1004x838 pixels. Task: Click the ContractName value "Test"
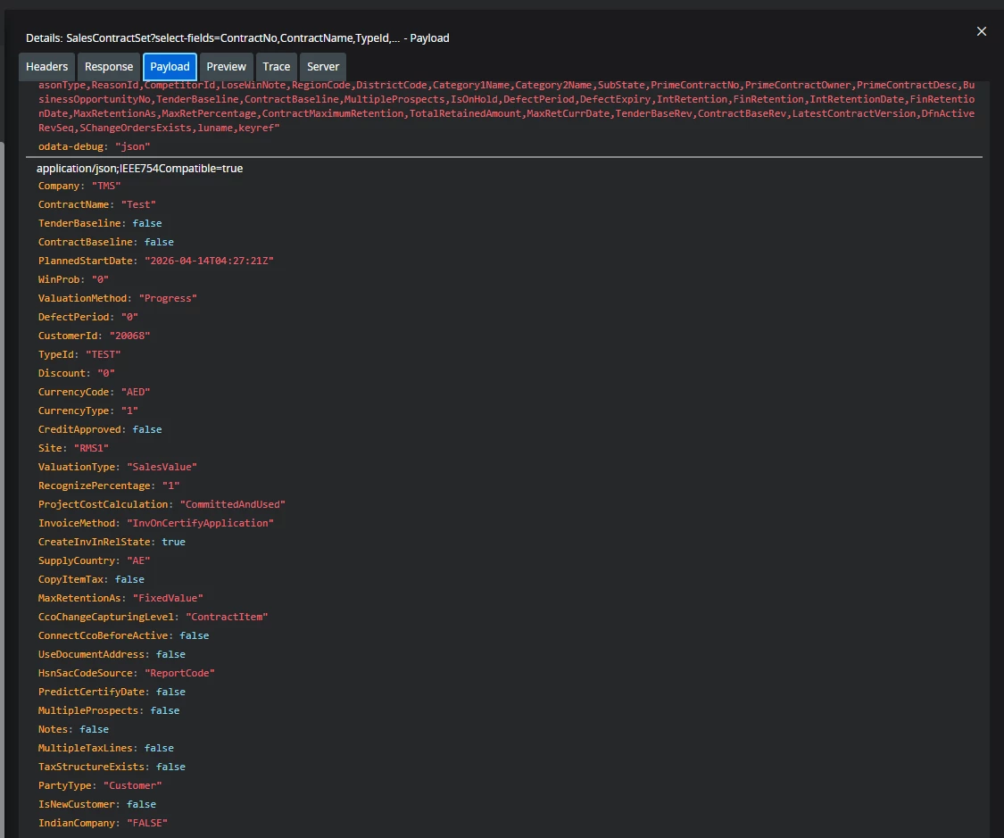138,205
